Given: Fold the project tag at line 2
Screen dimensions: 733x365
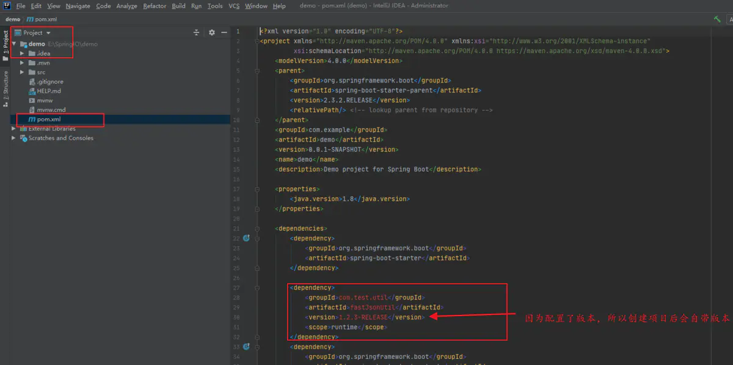Looking at the screenshot, I should (257, 41).
